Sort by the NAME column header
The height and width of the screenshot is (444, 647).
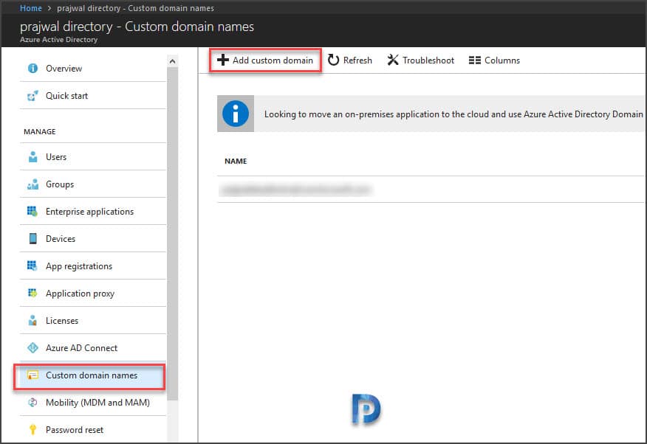tap(236, 161)
